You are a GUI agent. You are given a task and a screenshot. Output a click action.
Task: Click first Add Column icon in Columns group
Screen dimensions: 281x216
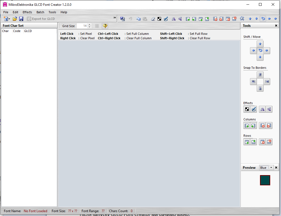tap(247, 126)
